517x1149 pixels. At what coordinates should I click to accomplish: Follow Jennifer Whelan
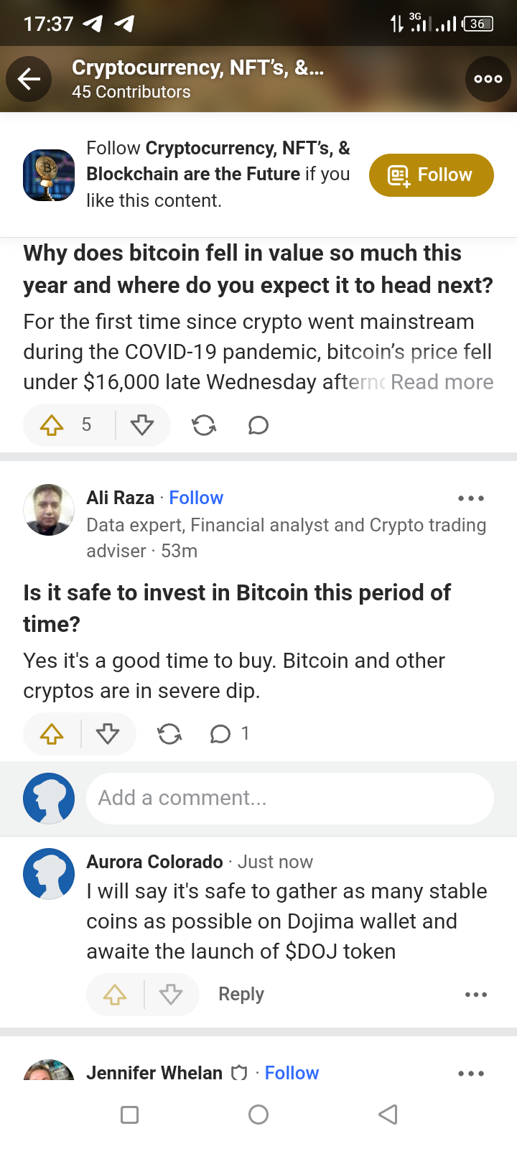coord(292,1073)
